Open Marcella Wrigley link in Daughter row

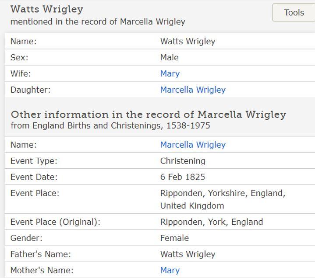[193, 90]
